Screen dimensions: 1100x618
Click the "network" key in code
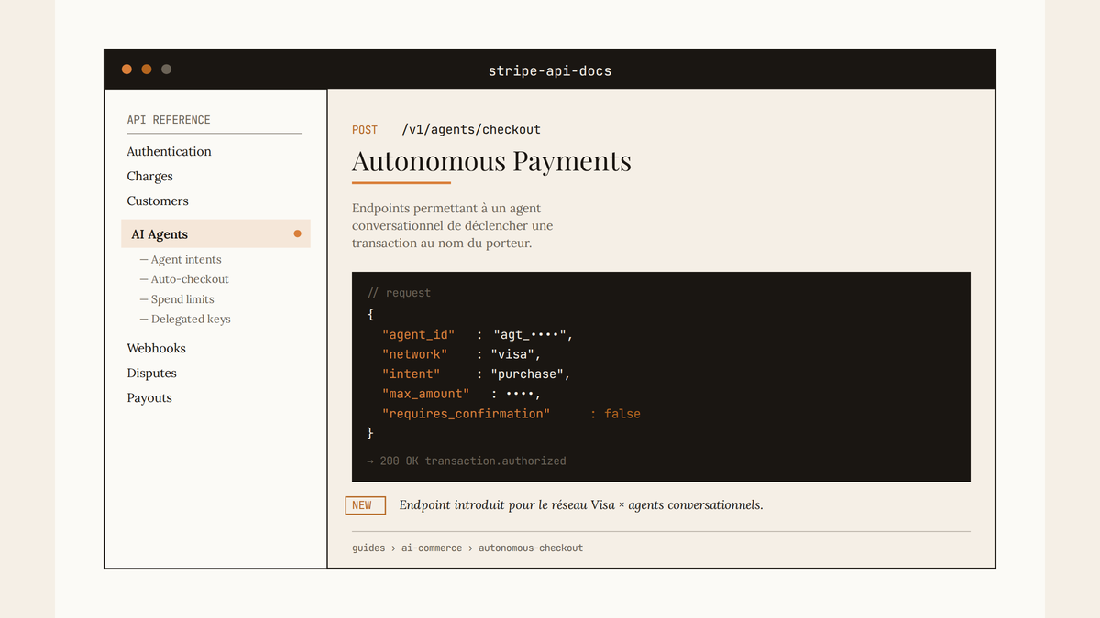coord(414,354)
